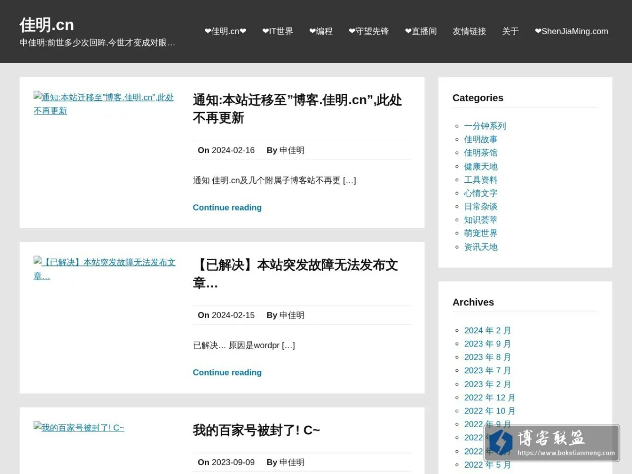This screenshot has width=632, height=474.
Task: Select the 知识荟萃 category
Action: (481, 220)
